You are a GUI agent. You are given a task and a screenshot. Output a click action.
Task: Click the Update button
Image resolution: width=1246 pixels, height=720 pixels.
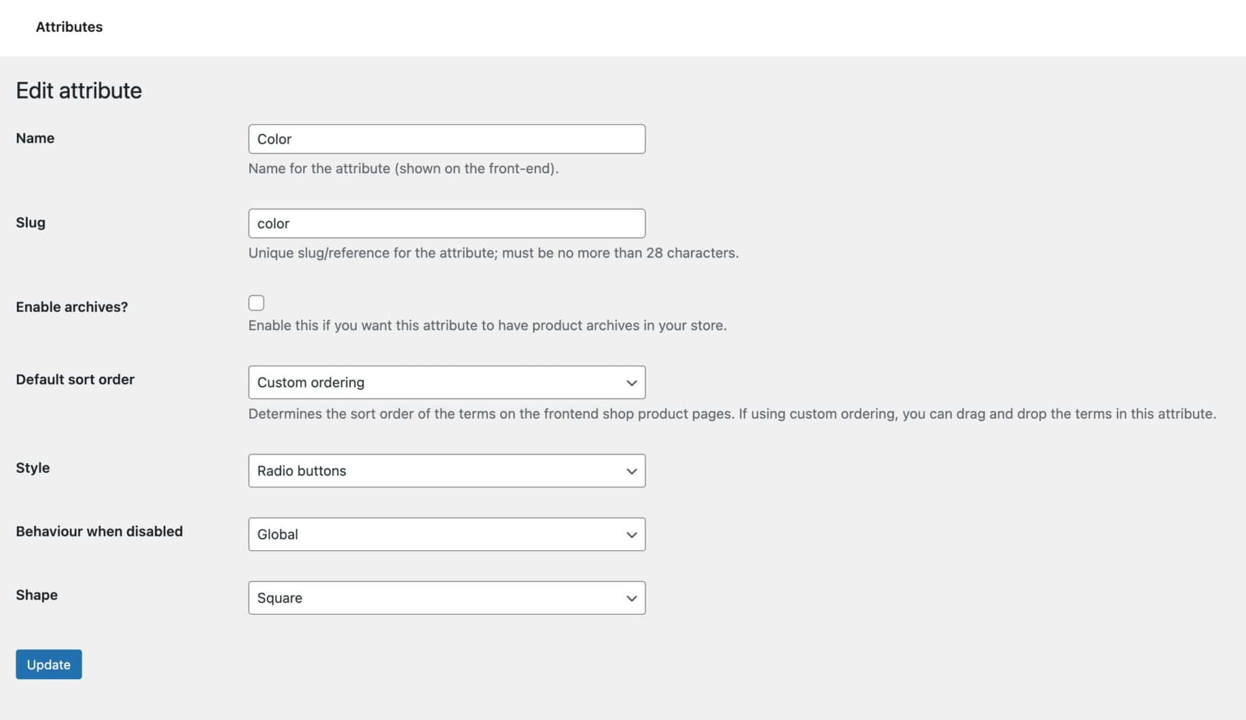(x=49, y=664)
